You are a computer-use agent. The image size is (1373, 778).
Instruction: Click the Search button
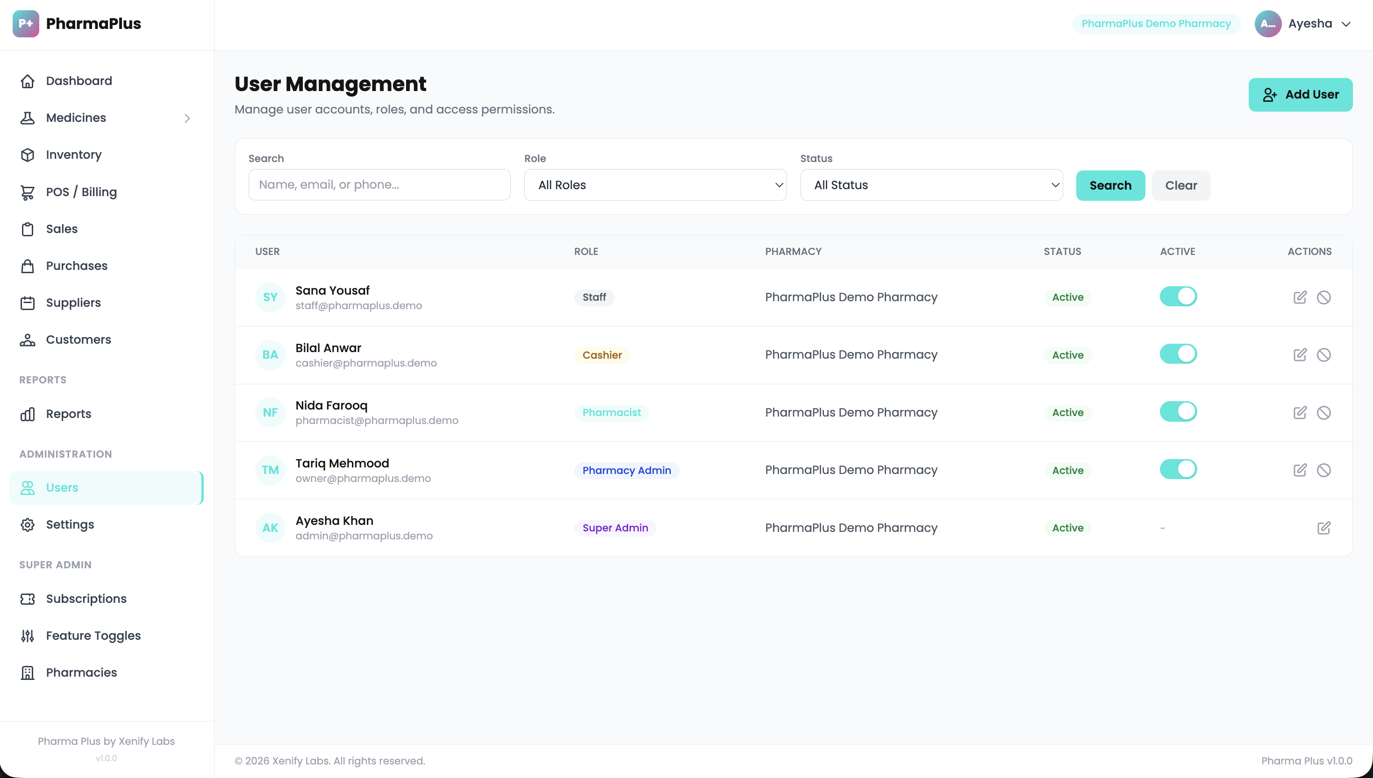1110,185
